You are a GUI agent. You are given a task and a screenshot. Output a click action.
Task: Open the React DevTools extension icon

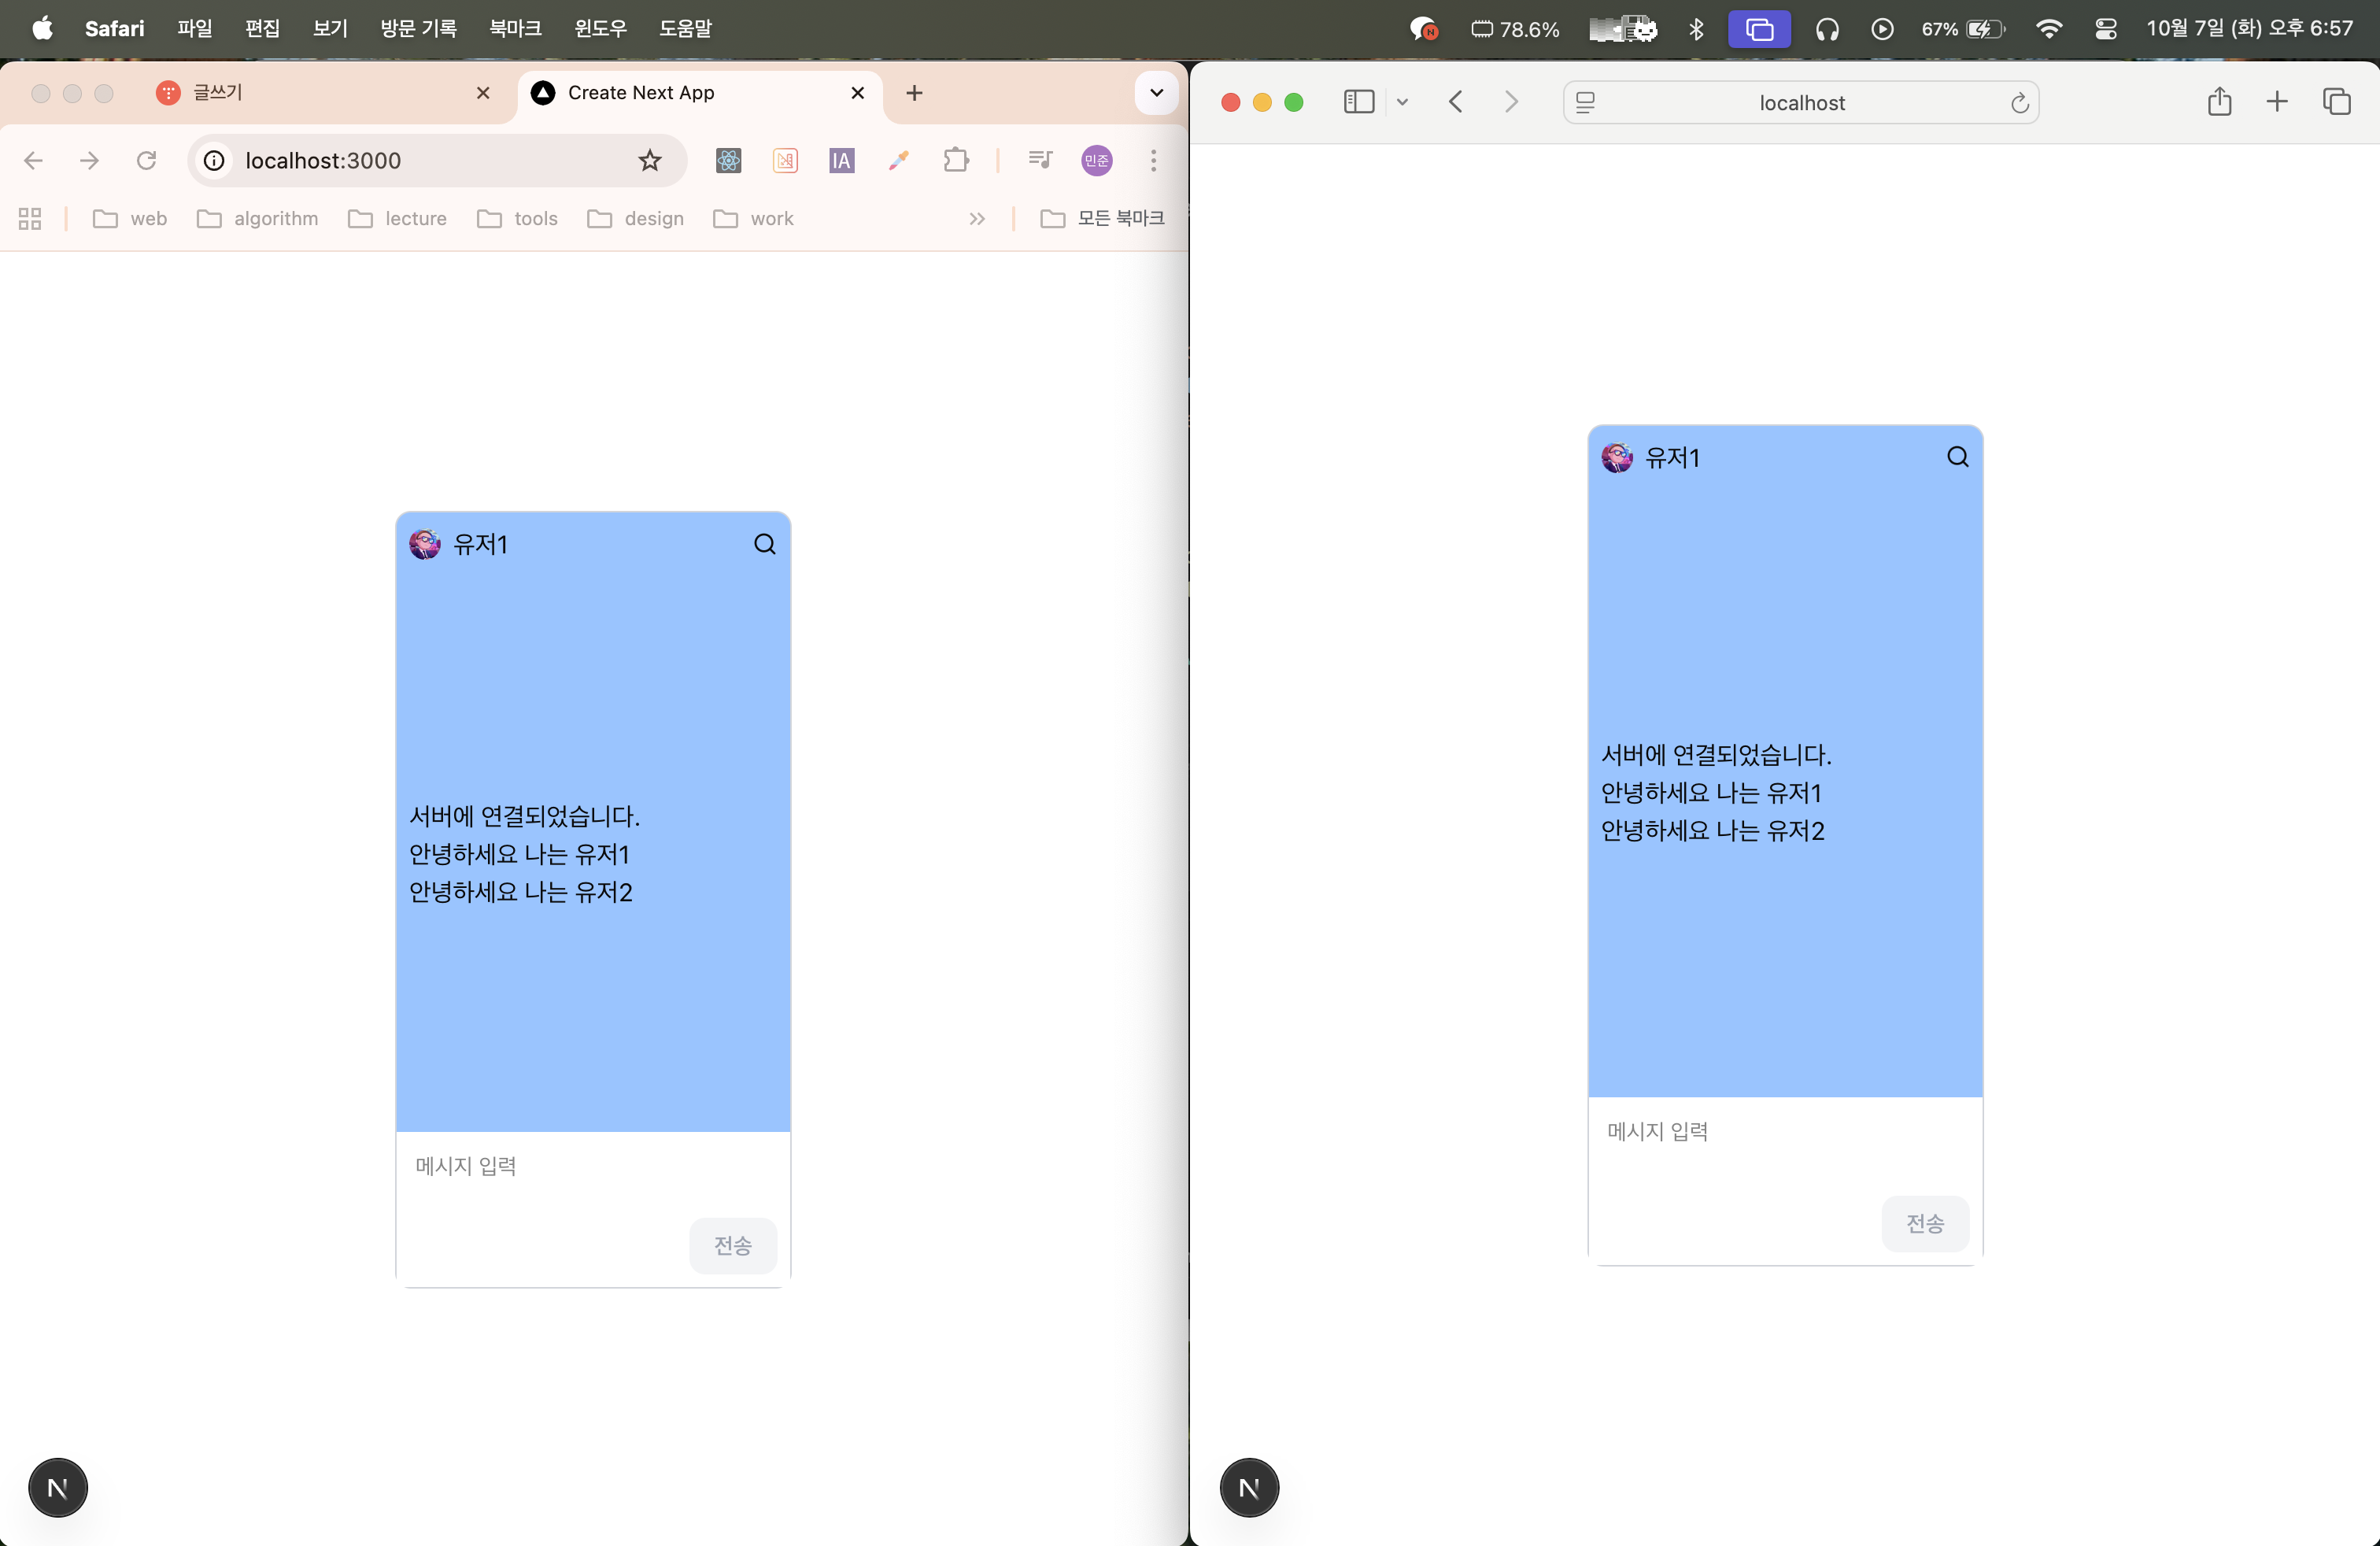(728, 160)
